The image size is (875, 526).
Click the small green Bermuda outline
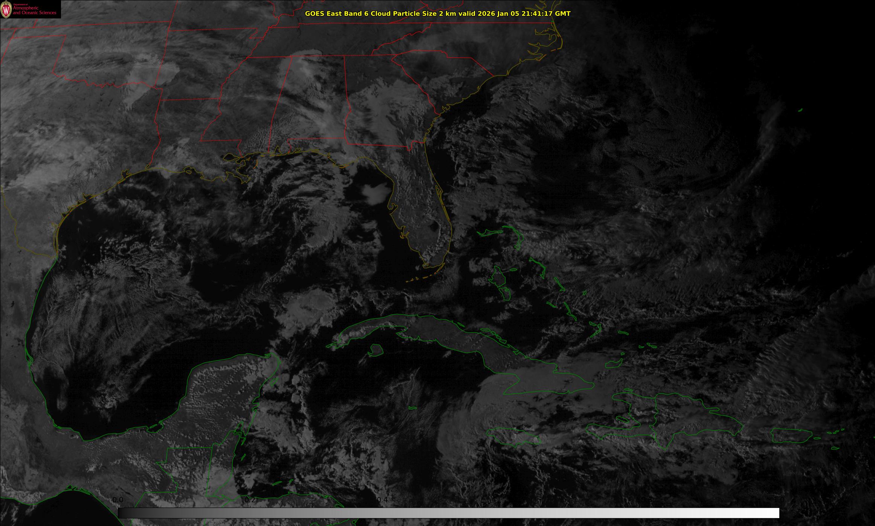tap(800, 110)
